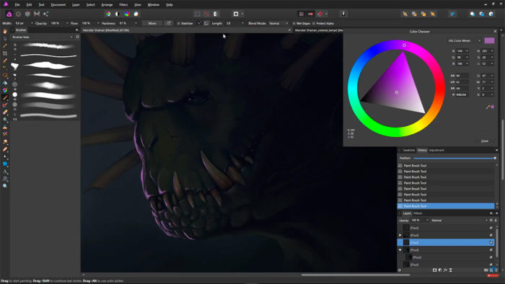The height and width of the screenshot is (284, 505).
Task: Switch to the Liquify persona icon
Action: 18,14
